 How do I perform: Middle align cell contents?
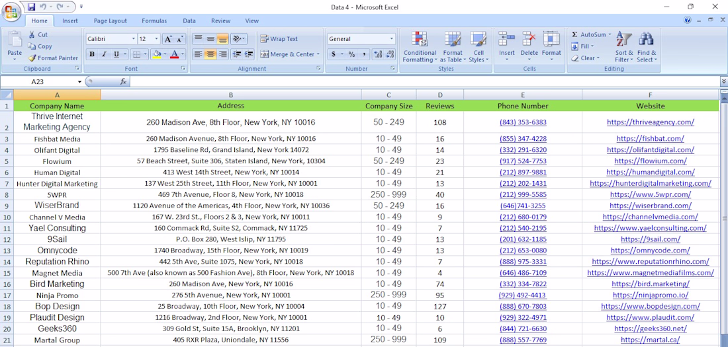[210, 39]
